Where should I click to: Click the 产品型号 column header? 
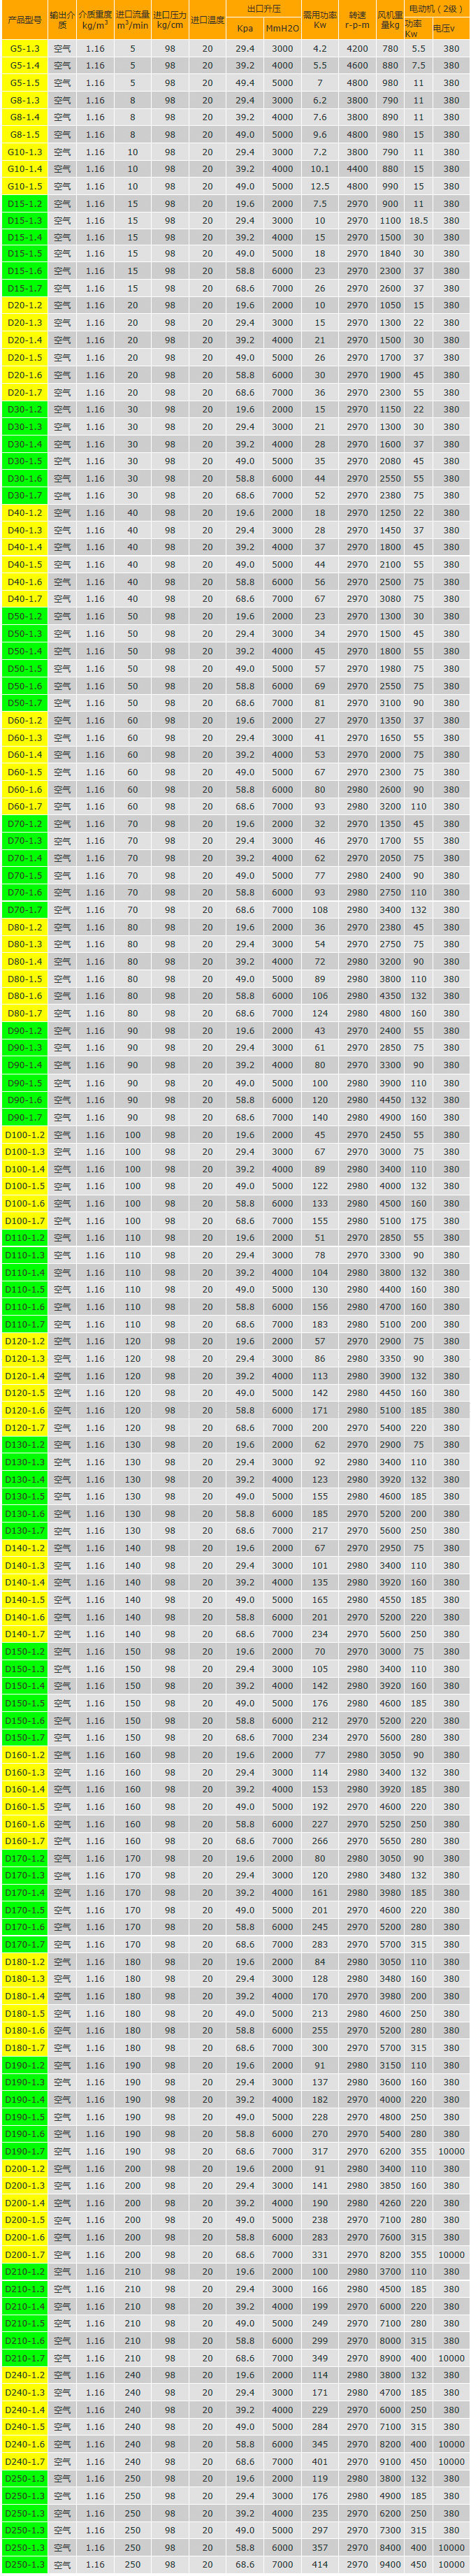point(25,20)
